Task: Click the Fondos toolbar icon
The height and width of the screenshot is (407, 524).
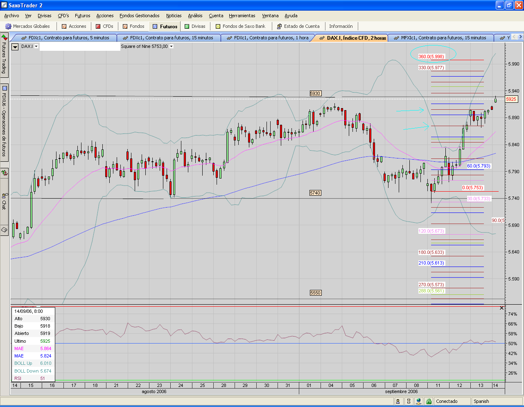Action: (x=125, y=26)
